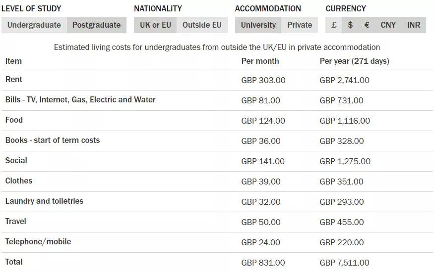Choose Outside EU nationality
Viewport: 434px width, 273px height.
click(202, 25)
